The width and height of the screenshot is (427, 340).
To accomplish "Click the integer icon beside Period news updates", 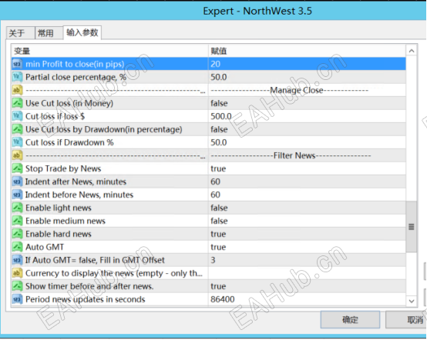I will coord(17,299).
